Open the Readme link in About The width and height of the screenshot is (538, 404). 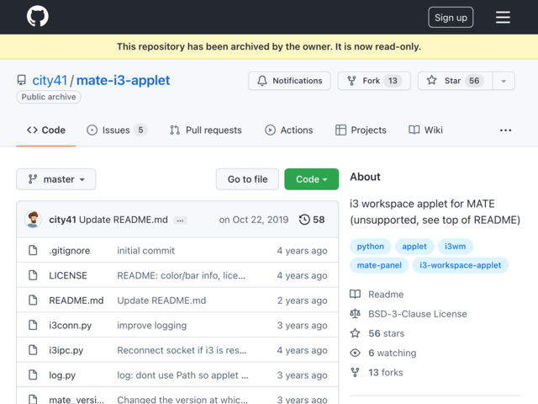pyautogui.click(x=386, y=295)
